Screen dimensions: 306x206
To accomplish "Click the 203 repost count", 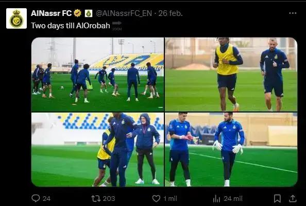I will point(109,199).
